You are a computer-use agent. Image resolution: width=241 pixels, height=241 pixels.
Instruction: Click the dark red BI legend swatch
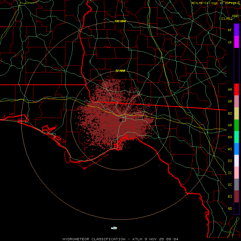tap(236, 197)
